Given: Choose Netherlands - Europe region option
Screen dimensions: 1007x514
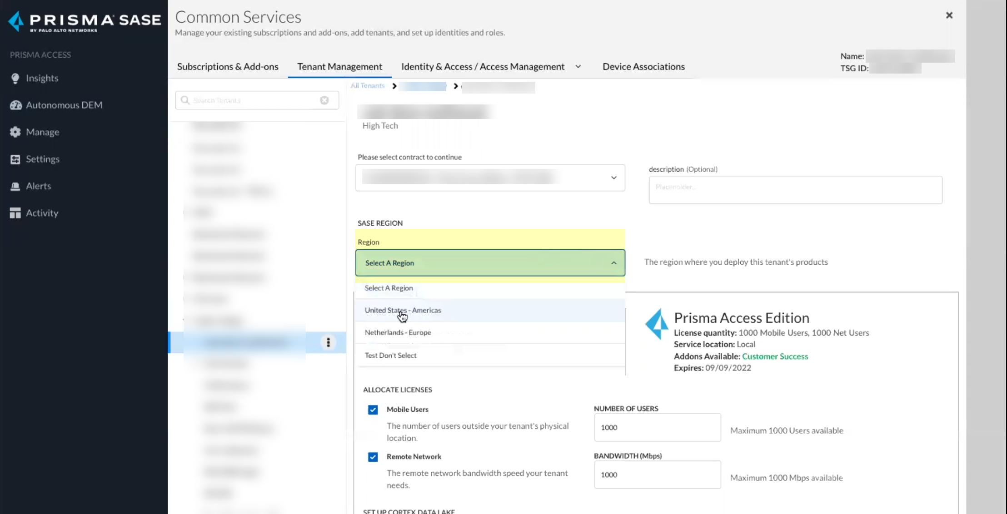Looking at the screenshot, I should [x=398, y=332].
